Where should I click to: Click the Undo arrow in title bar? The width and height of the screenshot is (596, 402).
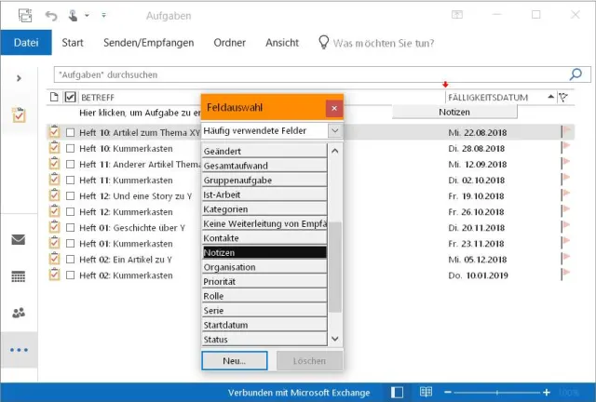pyautogui.click(x=51, y=16)
